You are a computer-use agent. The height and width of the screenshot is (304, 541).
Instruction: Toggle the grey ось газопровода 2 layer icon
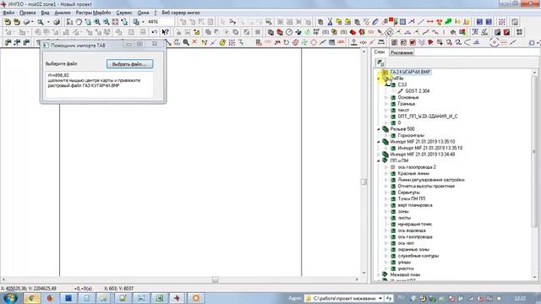pyautogui.click(x=392, y=167)
